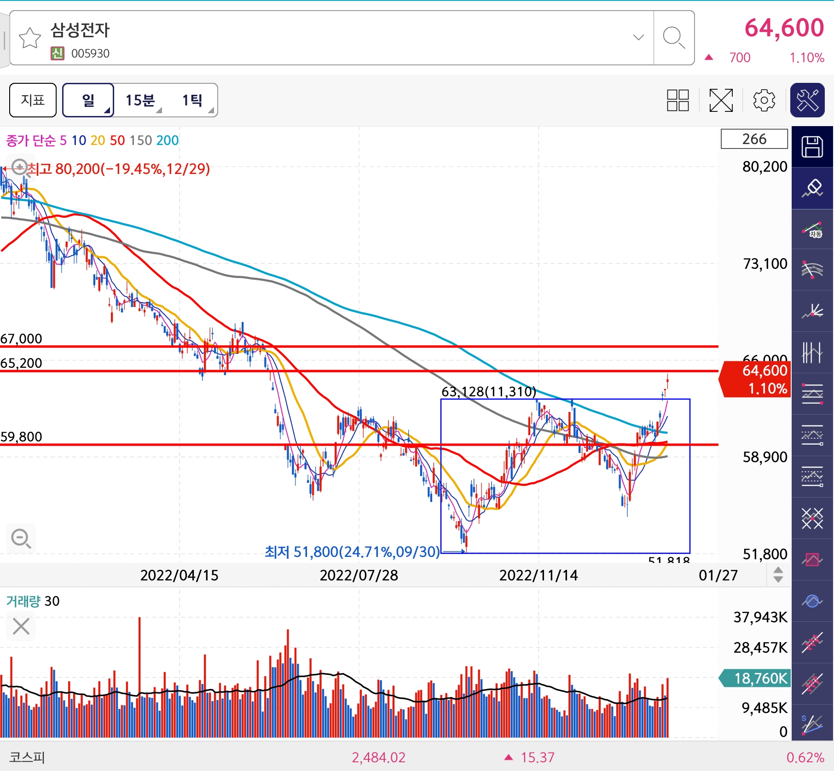The height and width of the screenshot is (771, 834).
Task: Expand the stock selector chevron
Action: (x=638, y=38)
